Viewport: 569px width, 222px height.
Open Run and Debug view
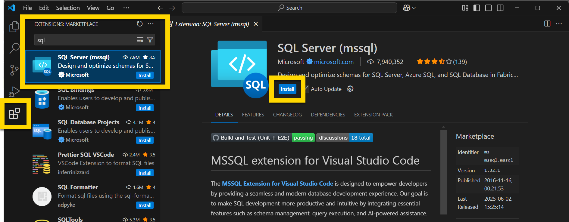point(14,92)
